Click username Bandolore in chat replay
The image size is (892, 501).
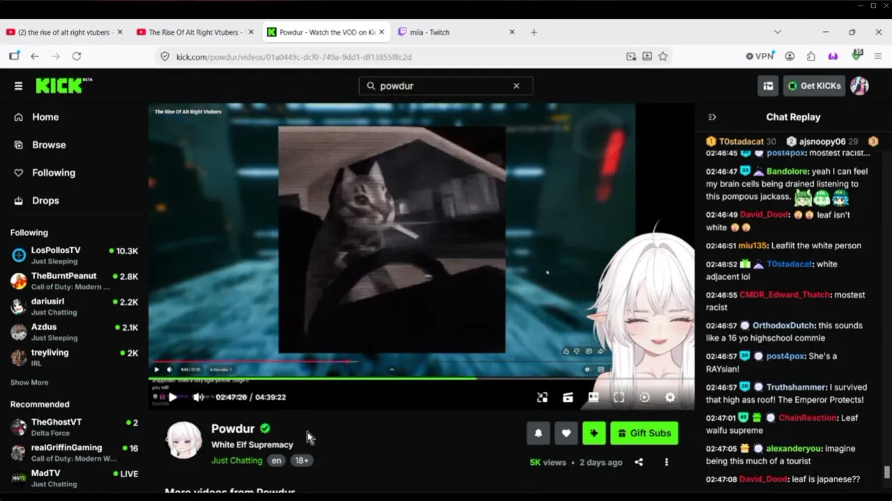pyautogui.click(x=787, y=171)
